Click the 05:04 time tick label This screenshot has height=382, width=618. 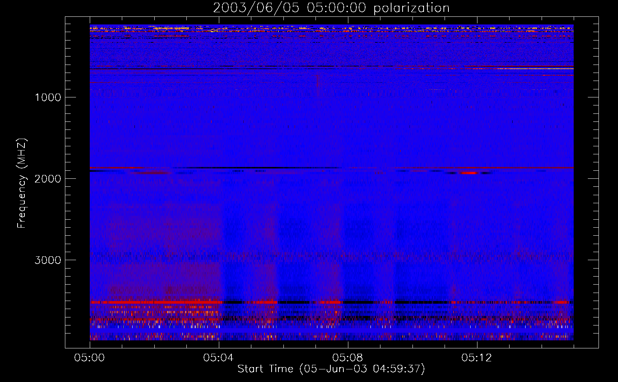coord(218,358)
